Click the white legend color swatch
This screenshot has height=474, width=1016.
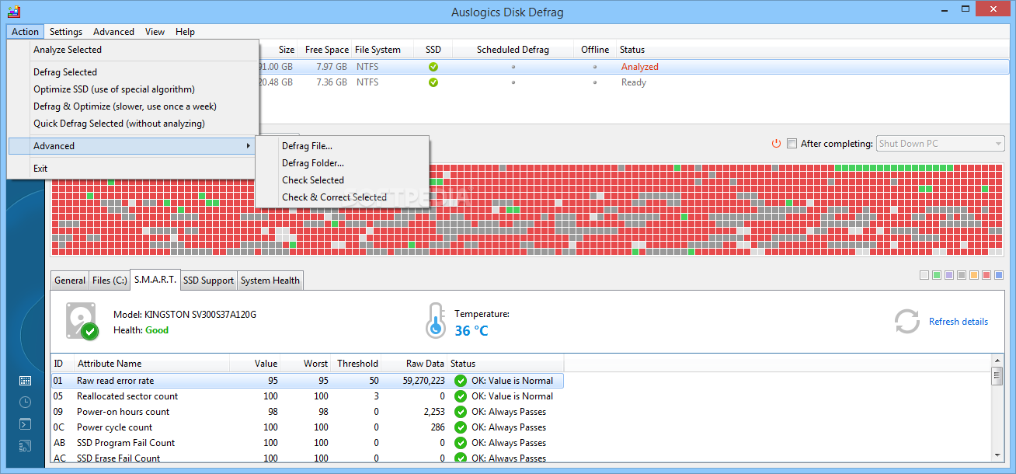click(924, 275)
